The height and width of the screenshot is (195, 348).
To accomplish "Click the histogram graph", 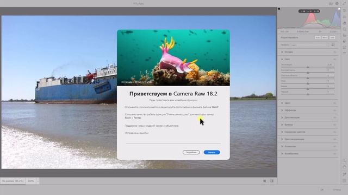I will click(309, 18).
